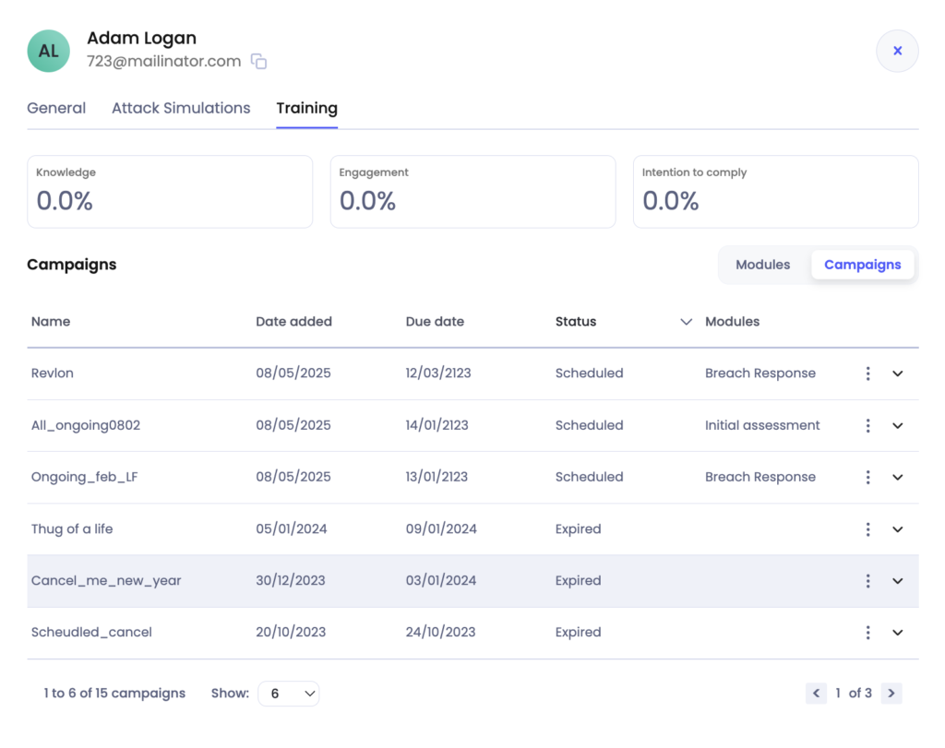This screenshot has width=945, height=748.
Task: Go to next page of campaigns
Action: point(891,693)
